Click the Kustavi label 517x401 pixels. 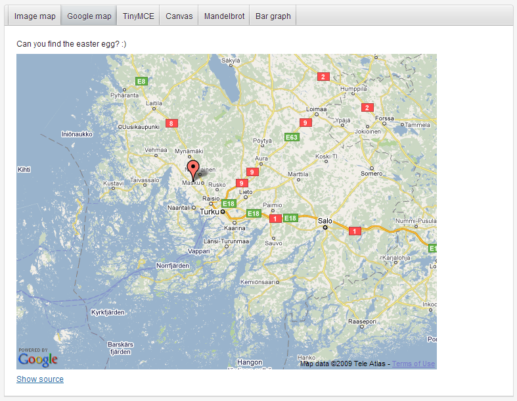114,183
